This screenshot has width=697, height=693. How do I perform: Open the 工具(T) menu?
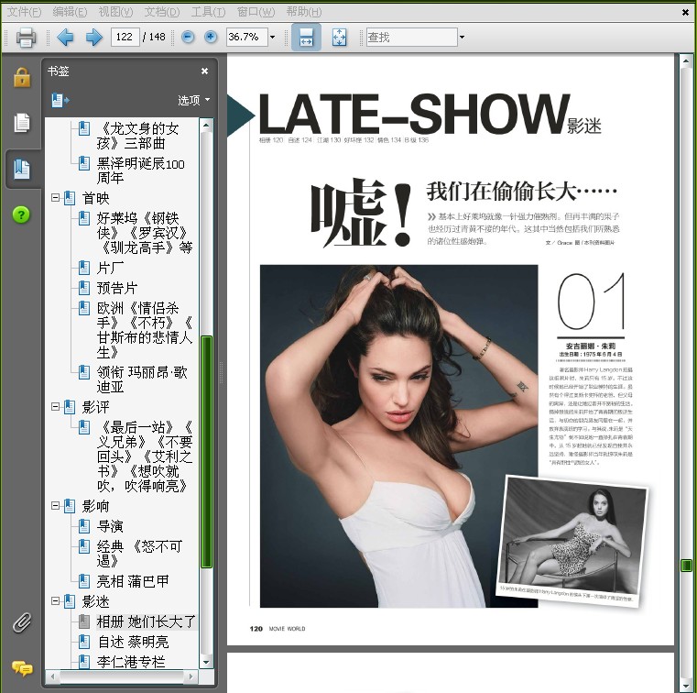tap(208, 12)
